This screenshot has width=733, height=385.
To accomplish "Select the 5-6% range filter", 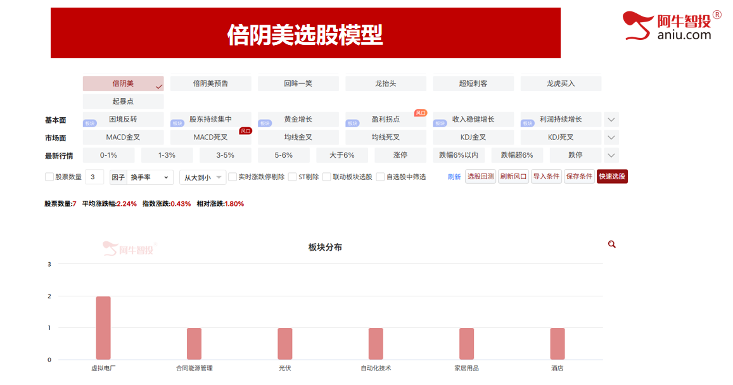I will pyautogui.click(x=284, y=155).
